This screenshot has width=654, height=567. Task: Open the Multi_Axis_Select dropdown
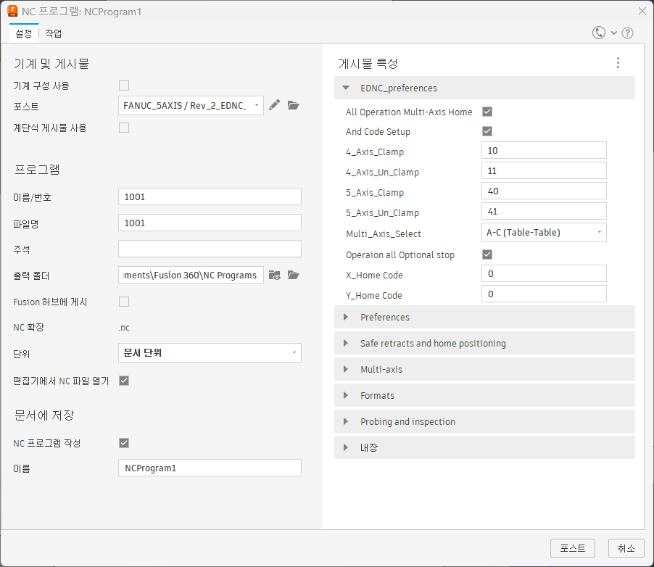544,233
